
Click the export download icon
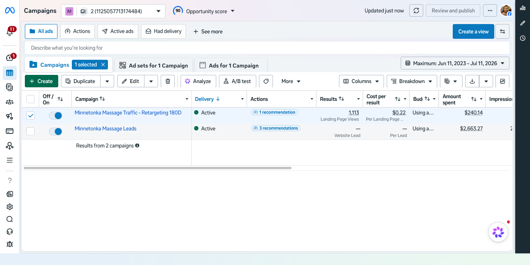pyautogui.click(x=472, y=81)
